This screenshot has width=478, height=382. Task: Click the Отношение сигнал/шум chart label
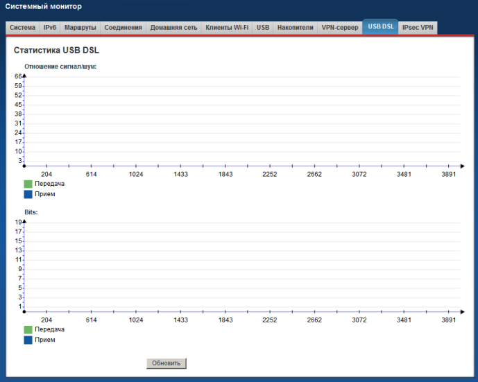[60, 67]
